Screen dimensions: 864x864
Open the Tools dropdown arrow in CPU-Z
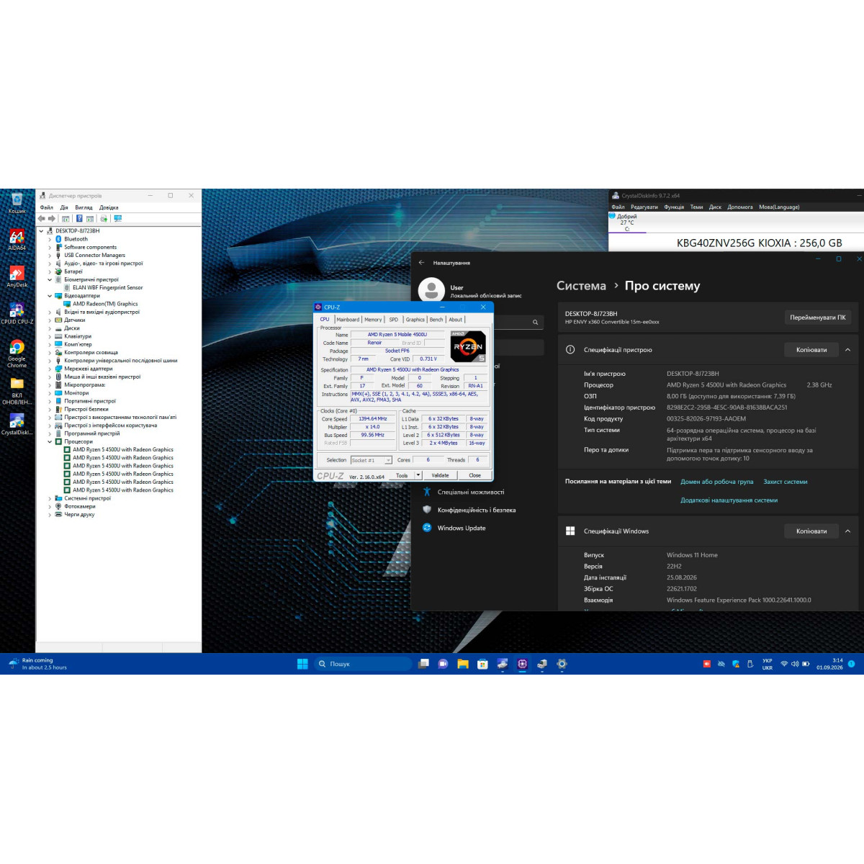(418, 475)
